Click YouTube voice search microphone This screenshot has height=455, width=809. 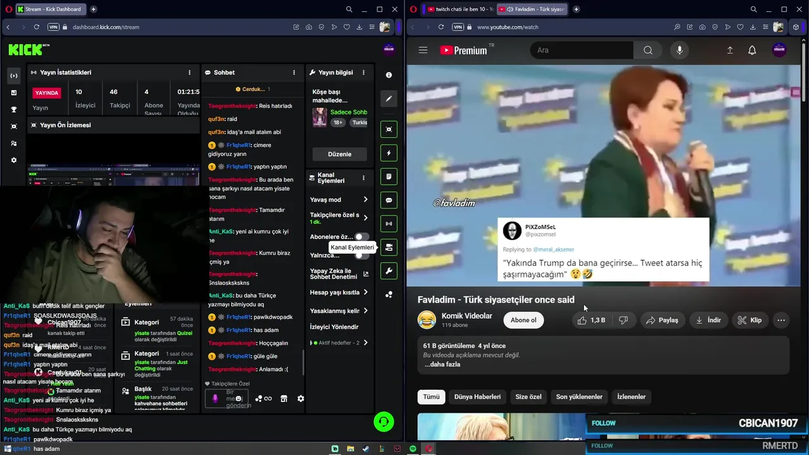679,50
